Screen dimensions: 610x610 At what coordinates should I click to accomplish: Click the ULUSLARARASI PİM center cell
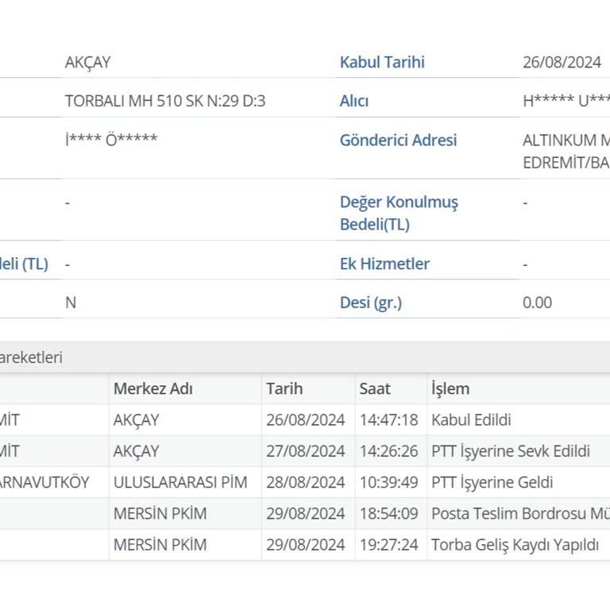tap(180, 482)
